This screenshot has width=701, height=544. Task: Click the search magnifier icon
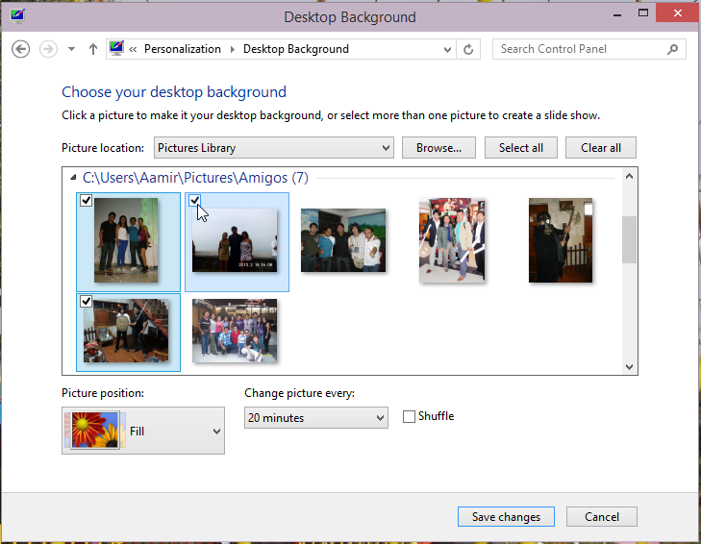673,49
